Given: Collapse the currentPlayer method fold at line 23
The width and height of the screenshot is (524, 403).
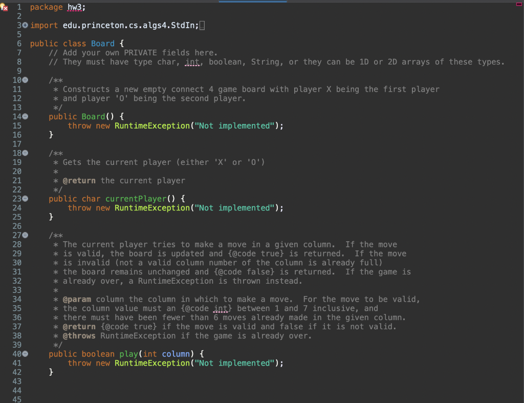Looking at the screenshot, I should point(25,199).
